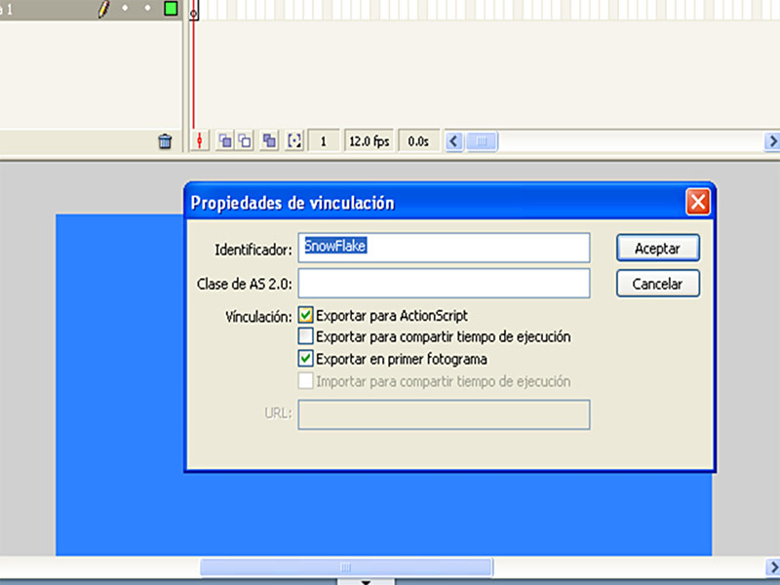Activate Edit Multiple Frames

[270, 140]
